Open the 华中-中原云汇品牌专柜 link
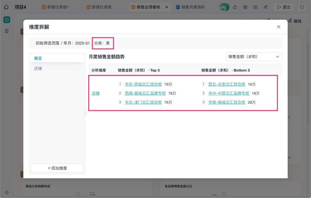Screen dimensions: 311x198 point(229,93)
